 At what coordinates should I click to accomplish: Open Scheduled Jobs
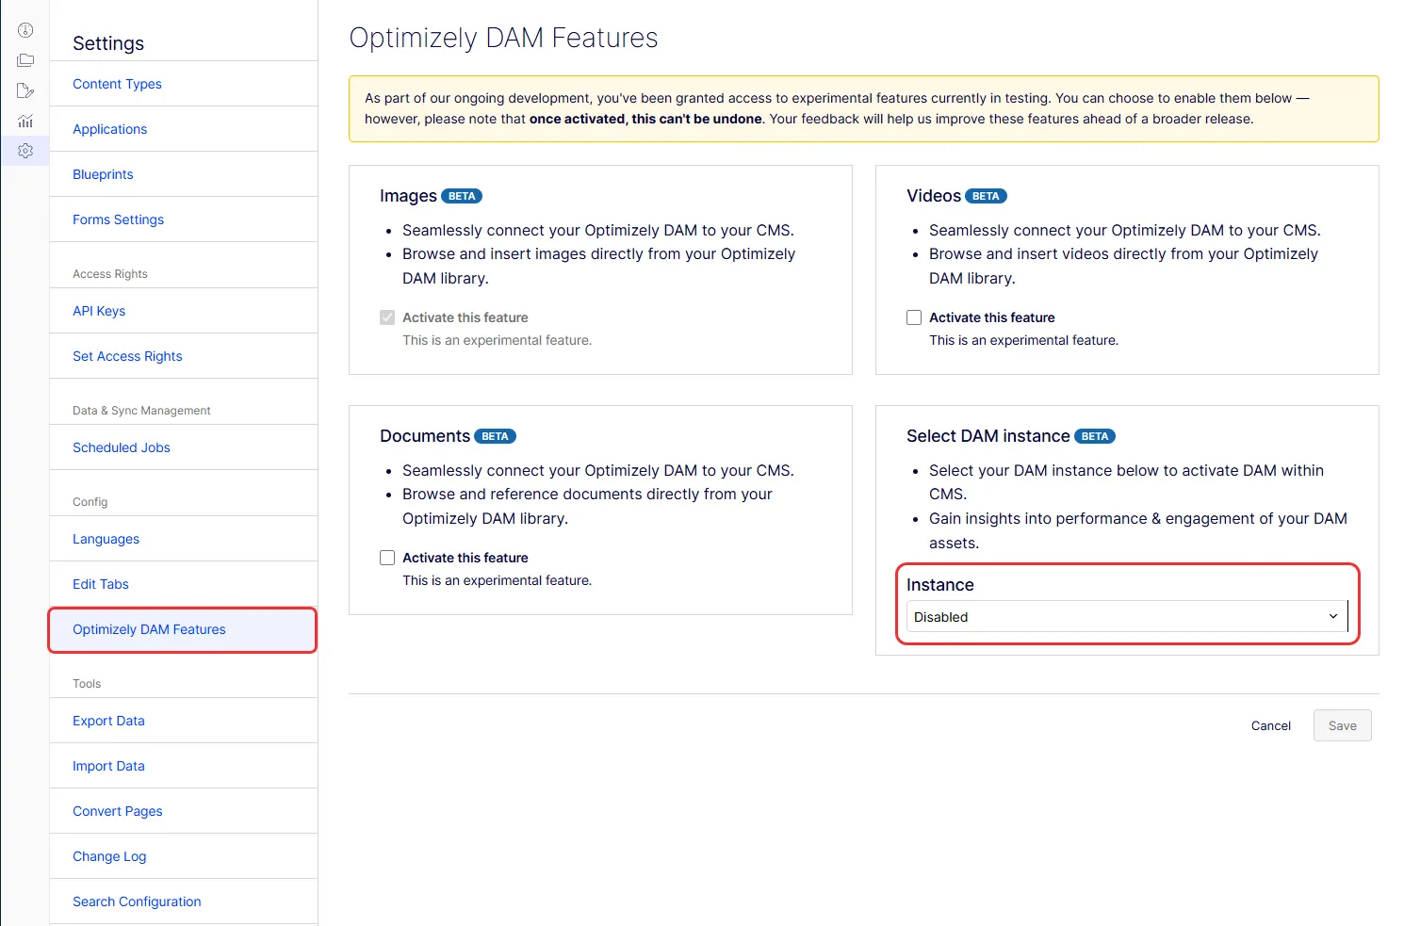click(122, 447)
